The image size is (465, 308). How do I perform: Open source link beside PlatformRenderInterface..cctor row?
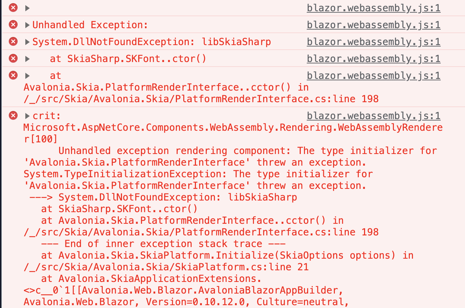coord(374,75)
